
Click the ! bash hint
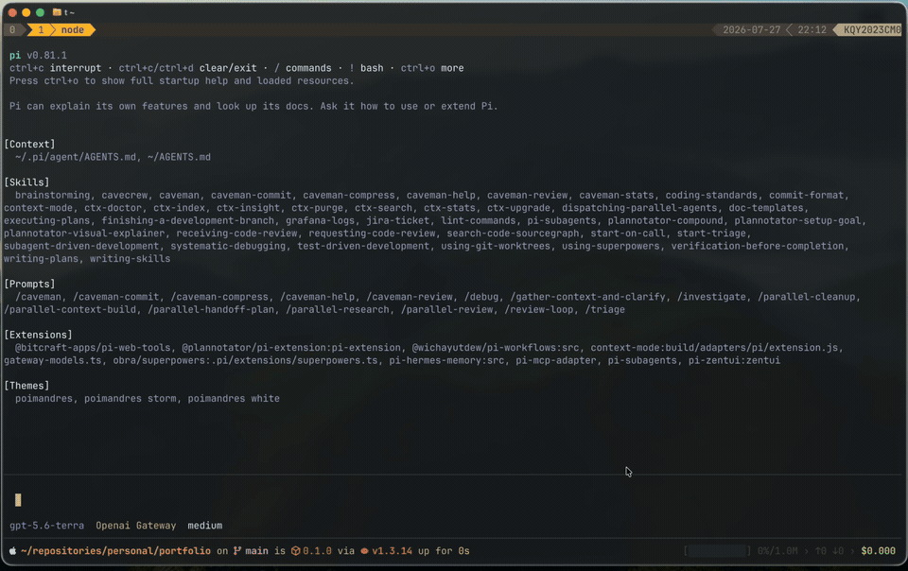(x=366, y=68)
